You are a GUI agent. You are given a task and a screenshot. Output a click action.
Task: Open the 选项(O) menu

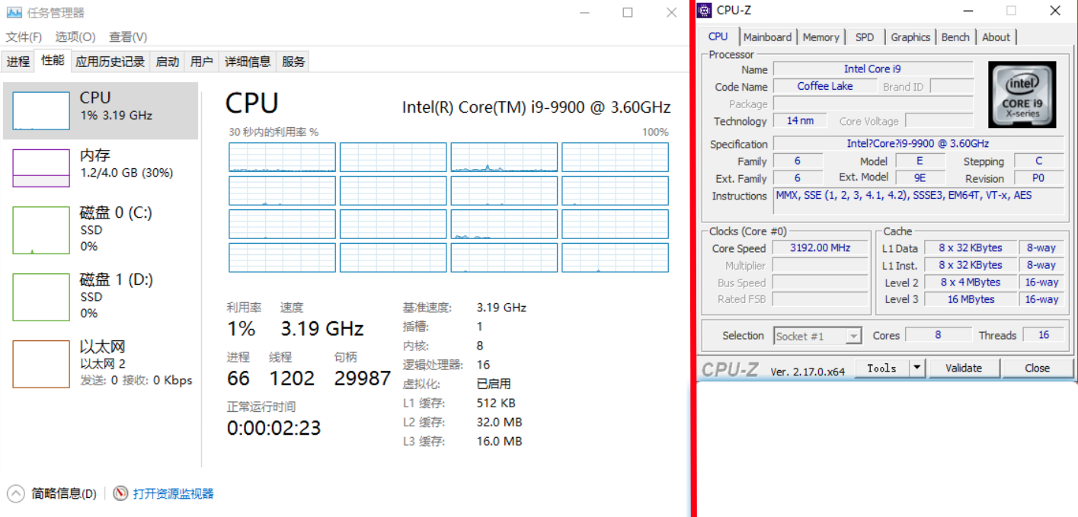[75, 37]
